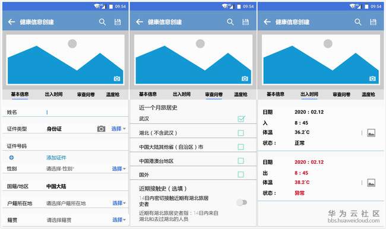Click 添加证件 link
The image size is (386, 229).
click(56, 158)
